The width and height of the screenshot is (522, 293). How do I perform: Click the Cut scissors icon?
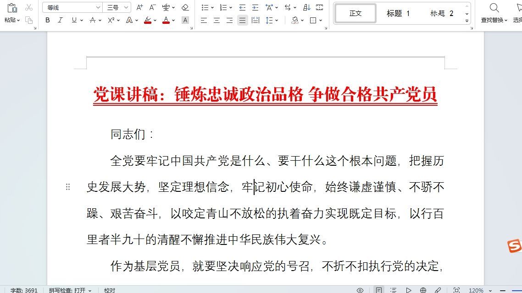click(29, 7)
